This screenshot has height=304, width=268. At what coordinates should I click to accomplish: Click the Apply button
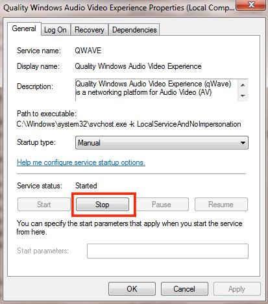click(x=237, y=289)
